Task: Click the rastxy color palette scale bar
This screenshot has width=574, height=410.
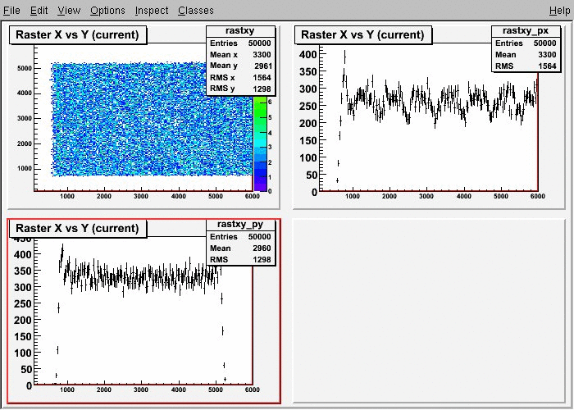Action: click(x=260, y=143)
